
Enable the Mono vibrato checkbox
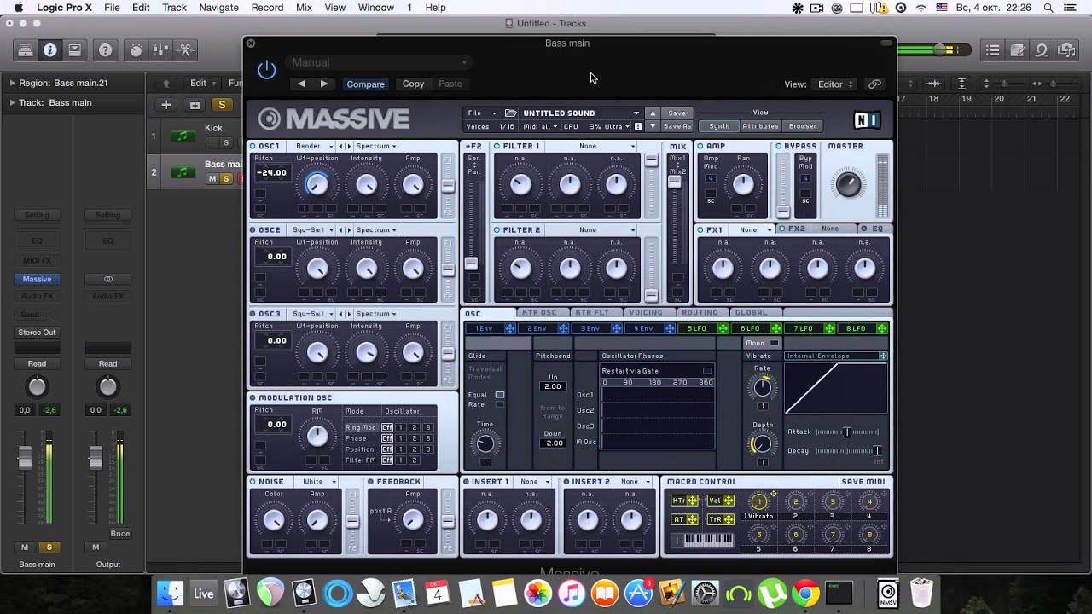775,343
